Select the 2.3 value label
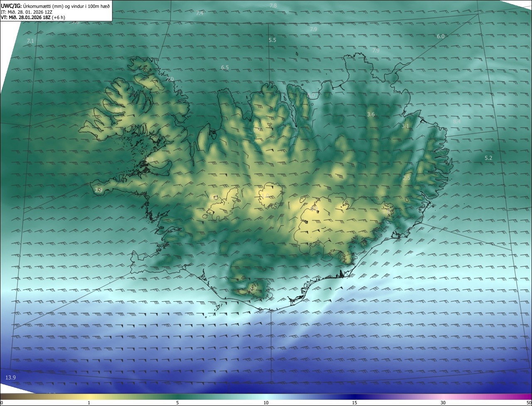The height and width of the screenshot is (406, 532). click(149, 160)
